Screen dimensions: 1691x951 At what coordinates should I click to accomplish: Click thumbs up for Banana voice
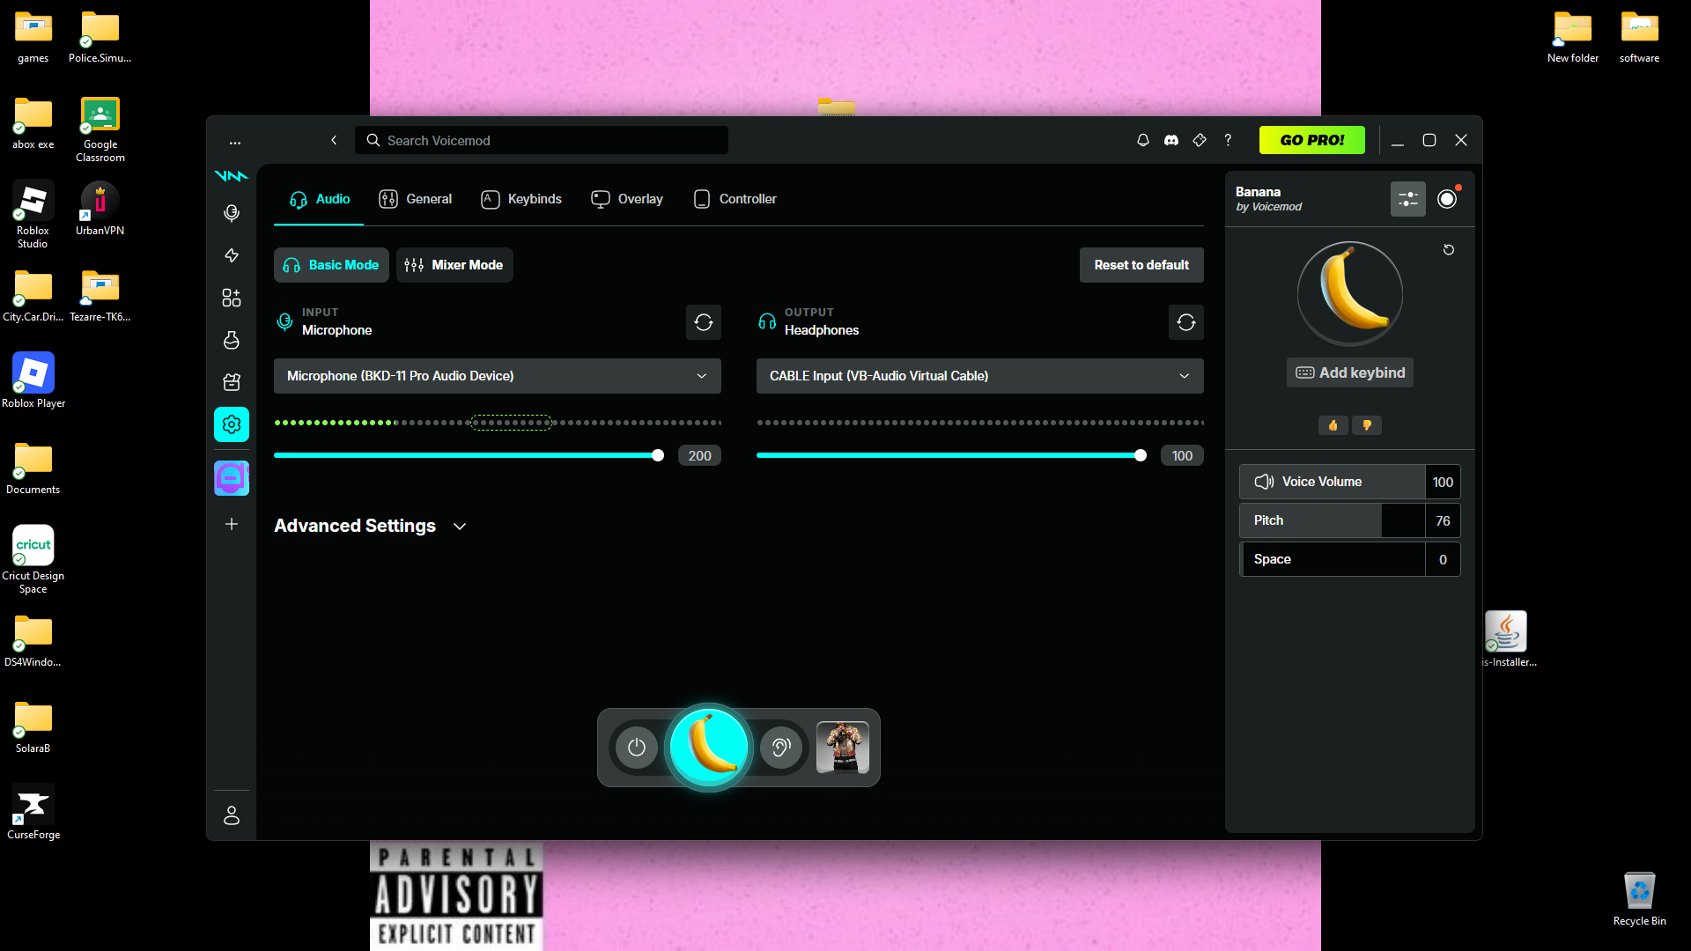pyautogui.click(x=1333, y=425)
